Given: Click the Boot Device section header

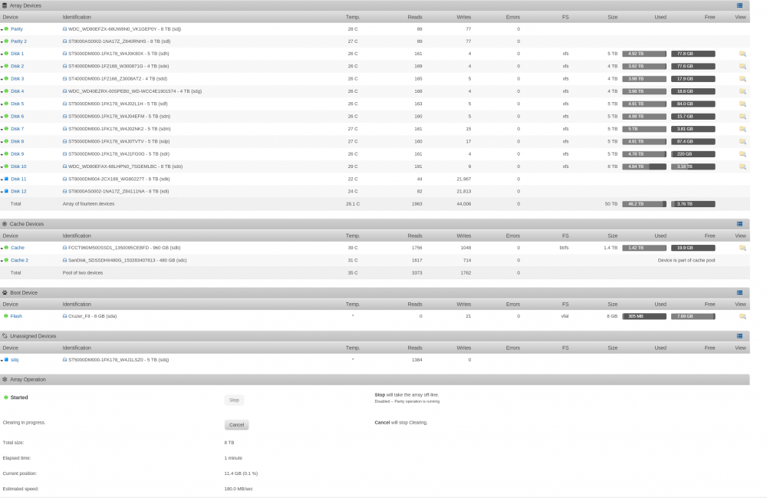Looking at the screenshot, I should [x=375, y=292].
